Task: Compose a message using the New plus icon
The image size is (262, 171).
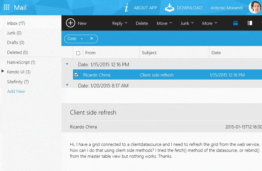Action: 70,23
